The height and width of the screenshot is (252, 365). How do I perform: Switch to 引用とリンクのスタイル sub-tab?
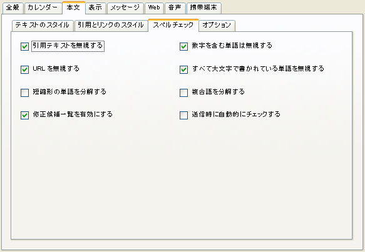[x=111, y=26]
